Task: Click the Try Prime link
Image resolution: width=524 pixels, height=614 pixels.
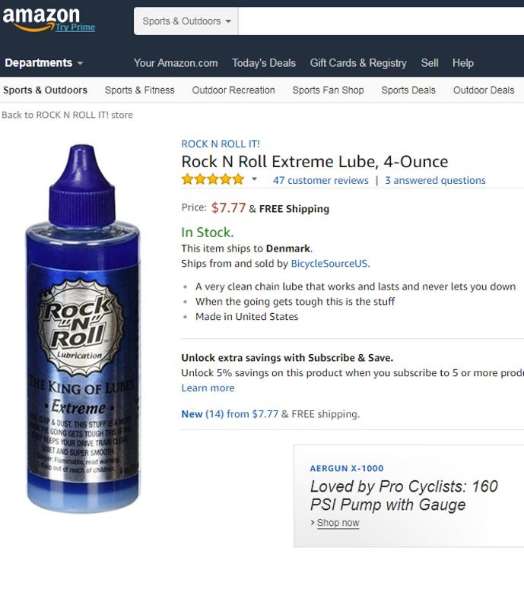Action: [x=75, y=27]
